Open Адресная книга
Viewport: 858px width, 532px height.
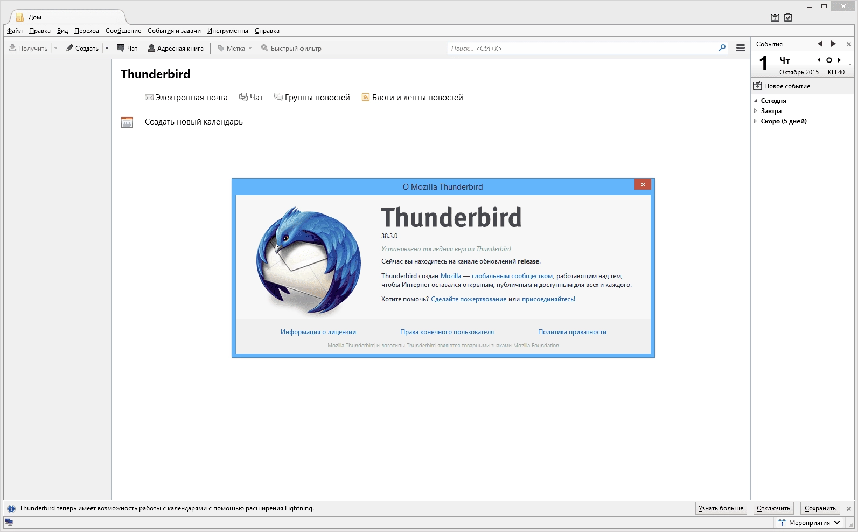point(176,48)
